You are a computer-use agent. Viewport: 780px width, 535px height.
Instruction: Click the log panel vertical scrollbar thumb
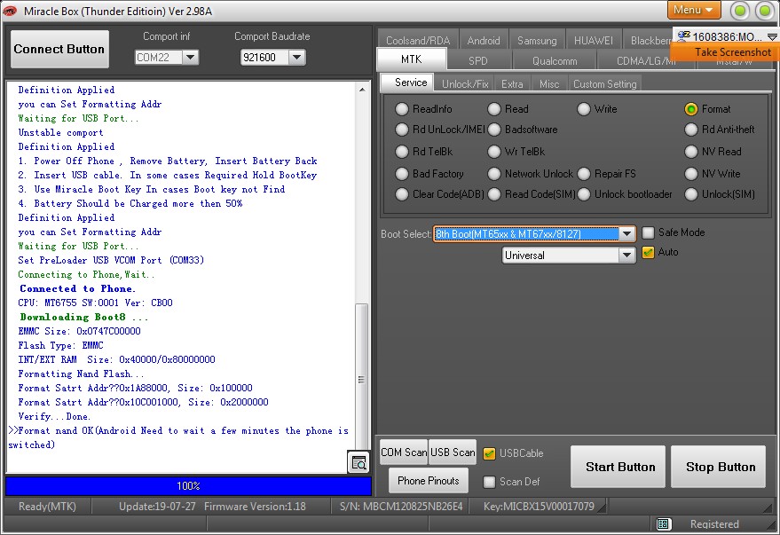pyautogui.click(x=362, y=379)
